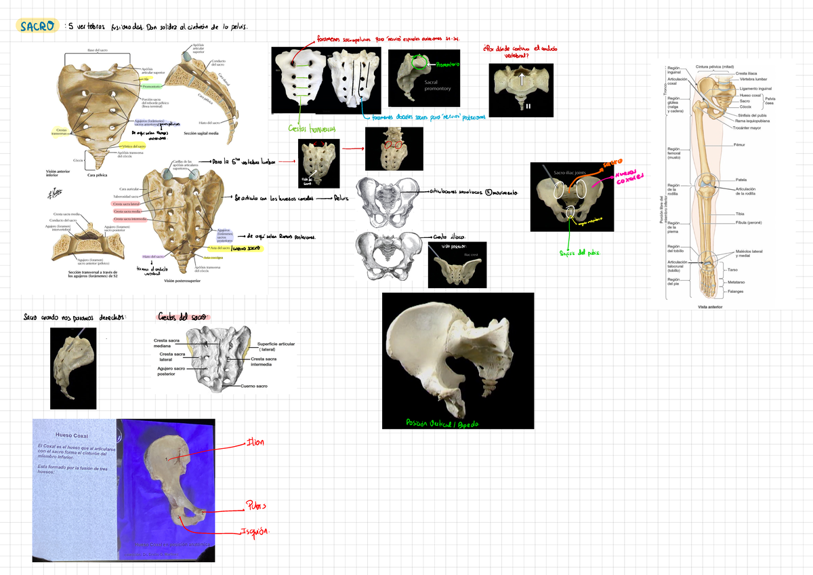Click the yellow highlighted SACRO title
Screen dimensions: 813x575
tap(37, 27)
